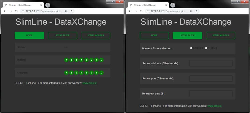Image resolution: width=250 pixels, height=113 pixels.
Task: Click Master / Slave selection label
Action: pos(157,48)
